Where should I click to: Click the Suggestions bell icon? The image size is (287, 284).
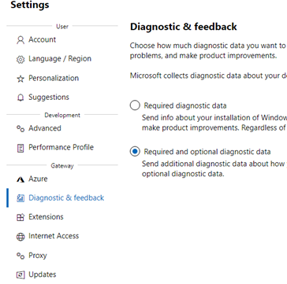[x=20, y=98]
